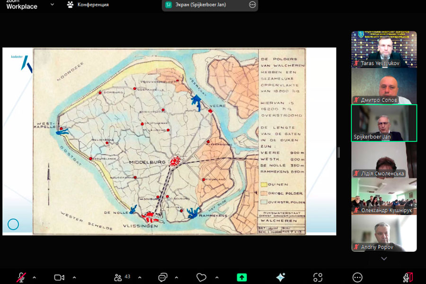Unmute the microphone in the toolbar

[21, 277]
